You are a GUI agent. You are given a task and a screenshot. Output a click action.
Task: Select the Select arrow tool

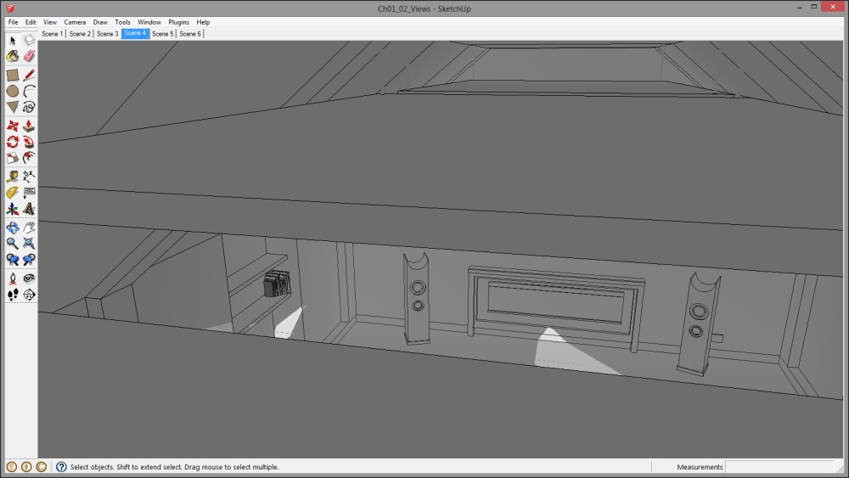point(13,41)
